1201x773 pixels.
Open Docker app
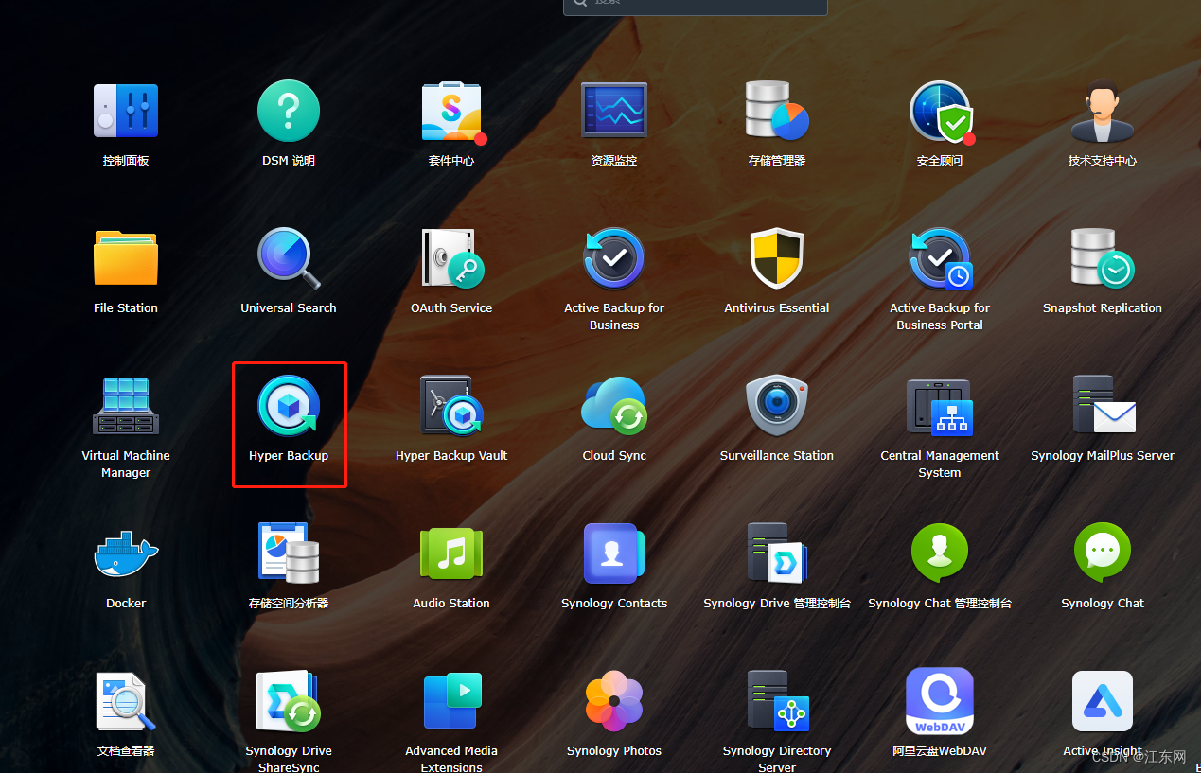click(126, 553)
